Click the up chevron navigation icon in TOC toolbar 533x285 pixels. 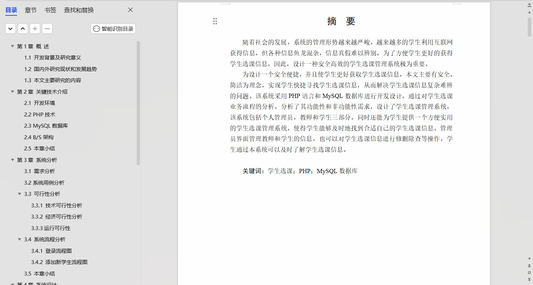tap(22, 29)
